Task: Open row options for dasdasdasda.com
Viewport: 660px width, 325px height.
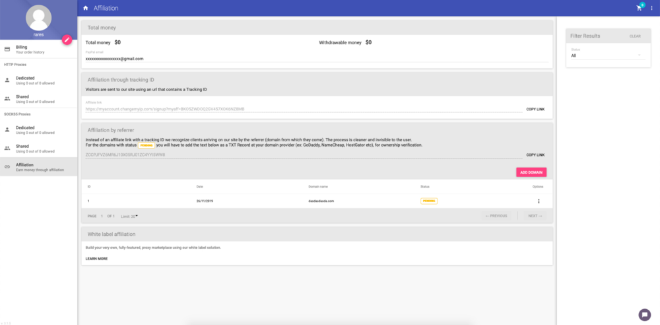Action: 539,201
